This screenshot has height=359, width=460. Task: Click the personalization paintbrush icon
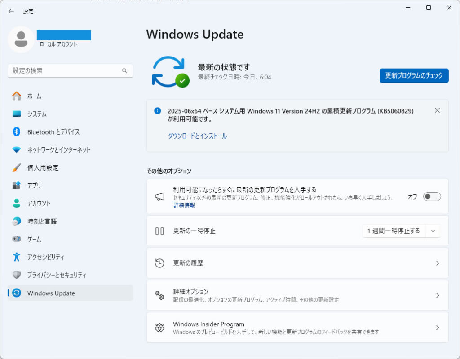[x=17, y=167]
